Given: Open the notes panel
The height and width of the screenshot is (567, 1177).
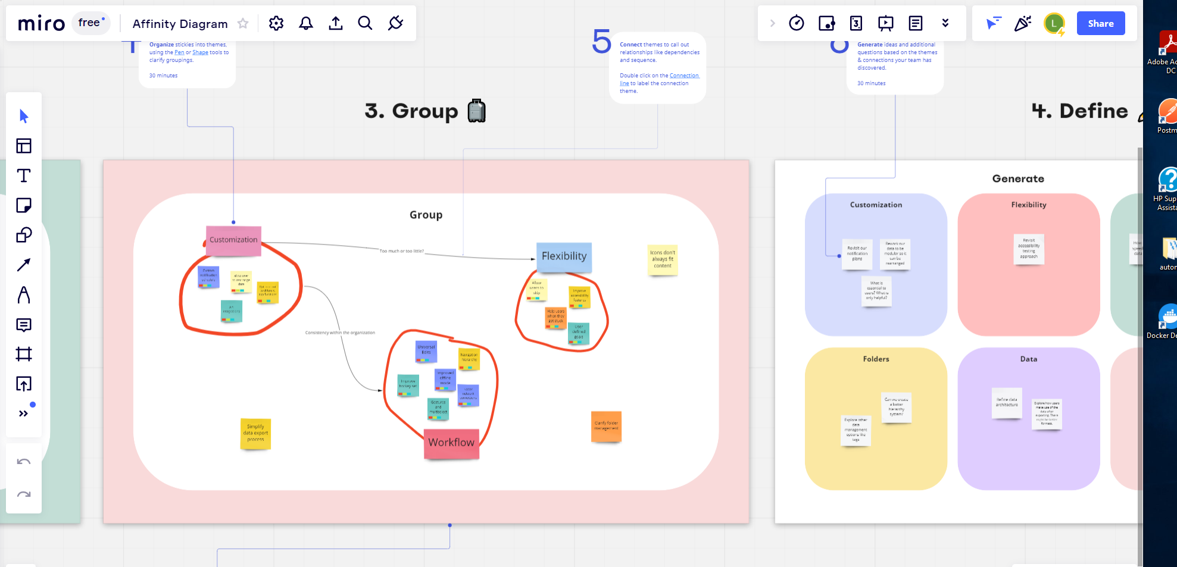Looking at the screenshot, I should pos(916,23).
